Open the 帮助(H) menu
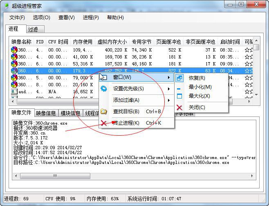The image size is (269, 206). pyautogui.click(x=115, y=18)
